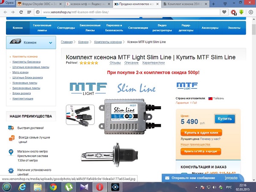Open Видео регистраторы category
The width and height of the screenshot is (256, 192).
(x=162, y=28)
